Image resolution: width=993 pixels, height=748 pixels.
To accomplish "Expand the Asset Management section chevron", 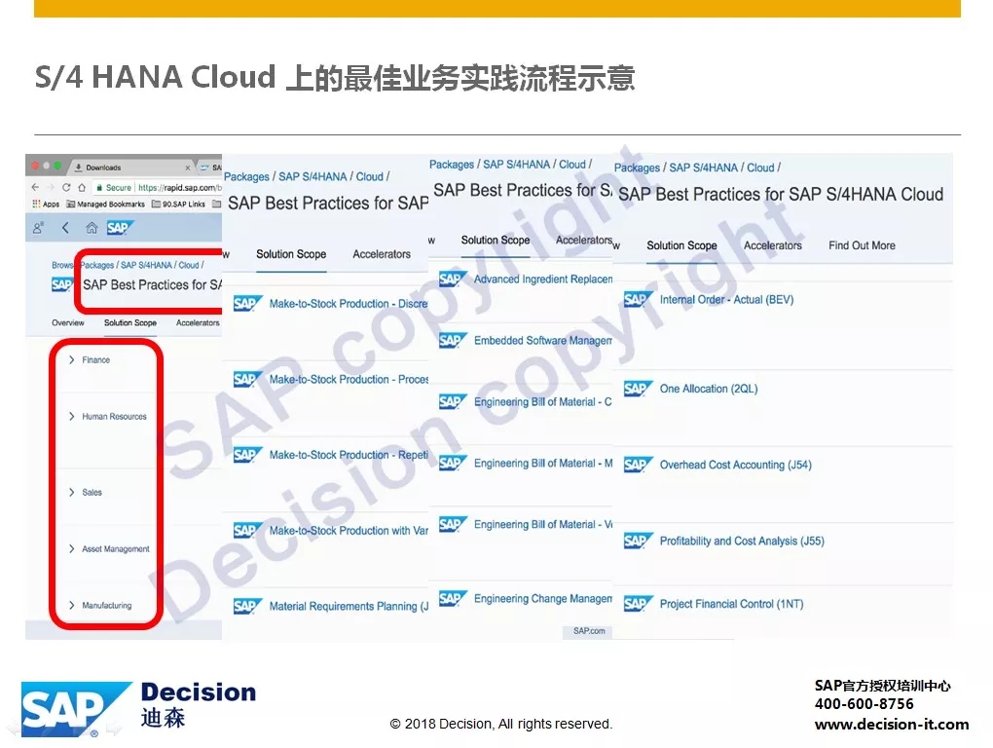I will [72, 548].
